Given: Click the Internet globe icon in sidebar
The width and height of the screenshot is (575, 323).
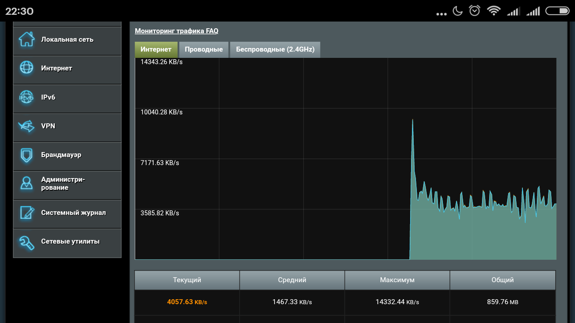Looking at the screenshot, I should click(27, 68).
